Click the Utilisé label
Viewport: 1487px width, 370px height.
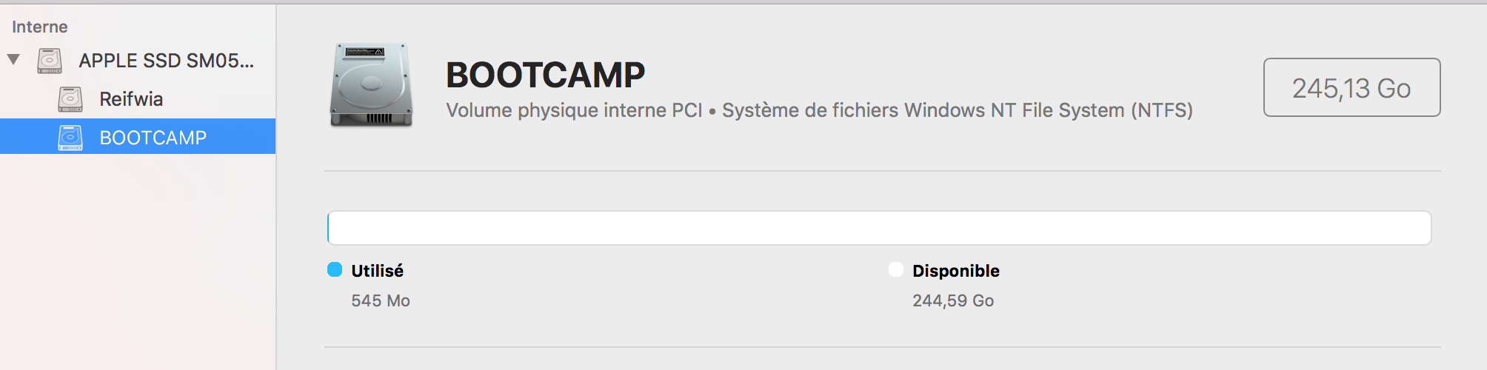tap(377, 271)
